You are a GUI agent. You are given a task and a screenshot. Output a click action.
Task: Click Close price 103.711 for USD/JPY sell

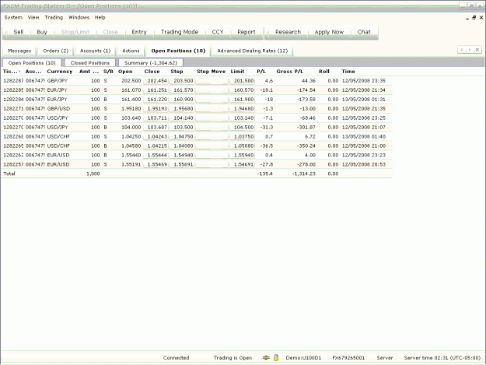(x=156, y=118)
